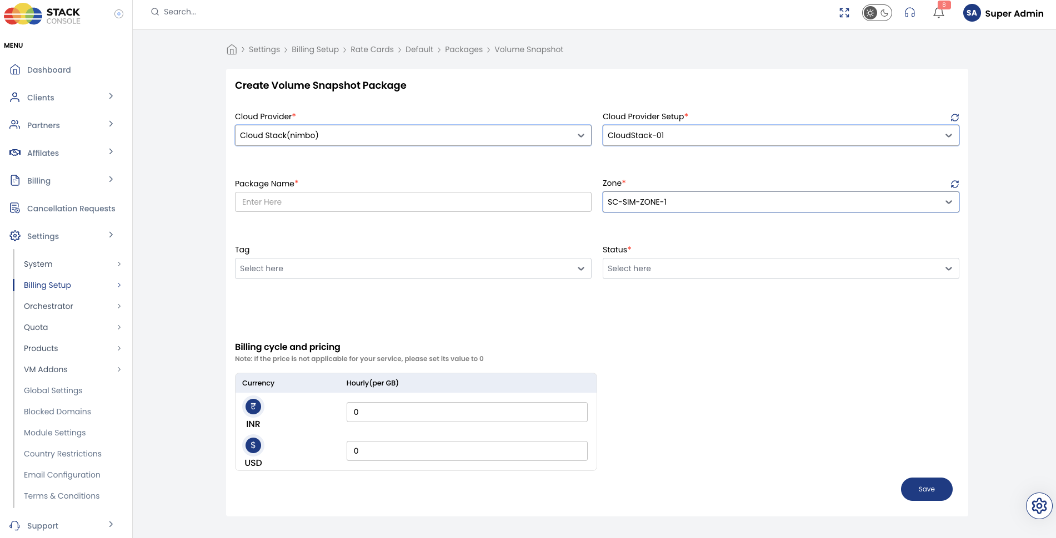
Task: Refresh Cloud Provider Setup list
Action: (955, 118)
